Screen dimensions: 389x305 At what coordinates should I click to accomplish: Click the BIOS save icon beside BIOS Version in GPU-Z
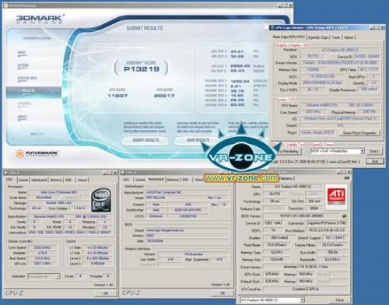[345, 216]
